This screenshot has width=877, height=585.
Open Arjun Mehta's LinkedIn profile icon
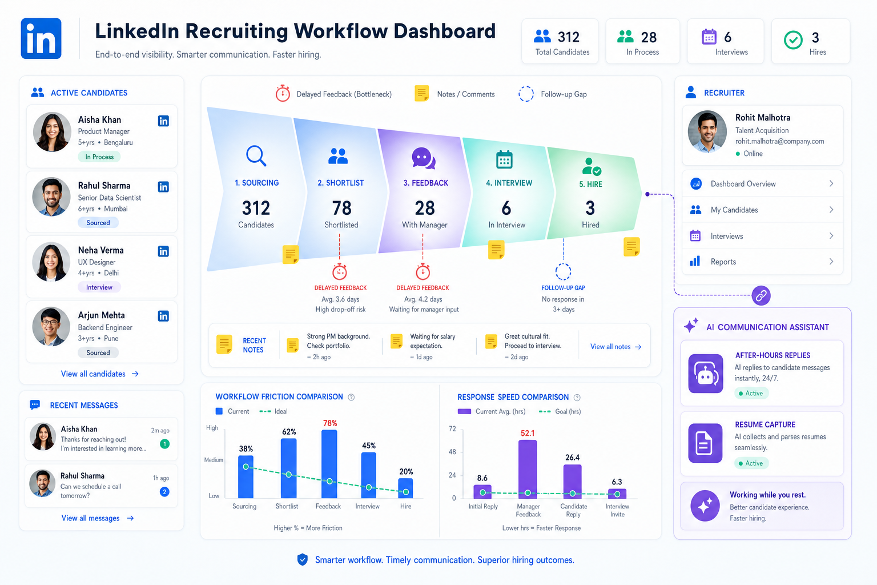(x=163, y=316)
